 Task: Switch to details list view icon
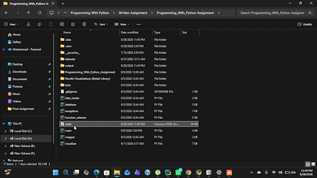pyautogui.click(x=308, y=164)
